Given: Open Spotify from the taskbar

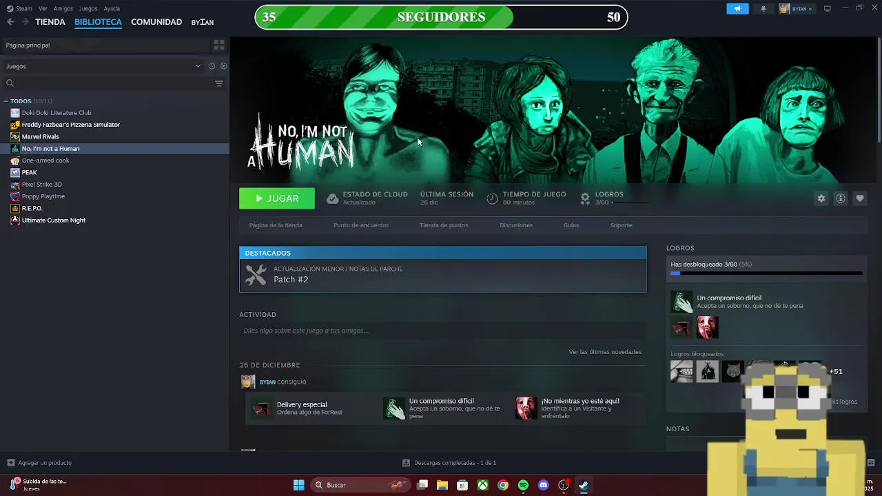Looking at the screenshot, I should pos(523,485).
